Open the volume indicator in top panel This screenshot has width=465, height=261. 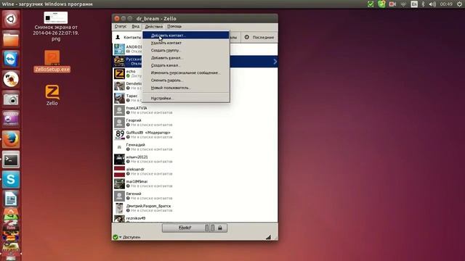click(433, 4)
